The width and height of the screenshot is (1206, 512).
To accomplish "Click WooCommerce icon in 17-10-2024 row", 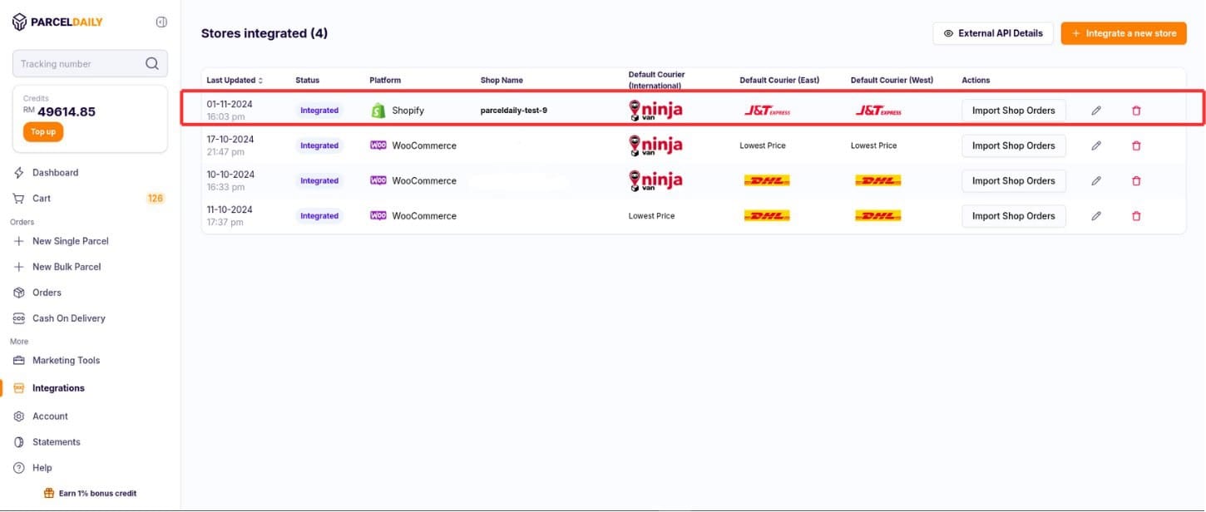I will click(x=378, y=145).
